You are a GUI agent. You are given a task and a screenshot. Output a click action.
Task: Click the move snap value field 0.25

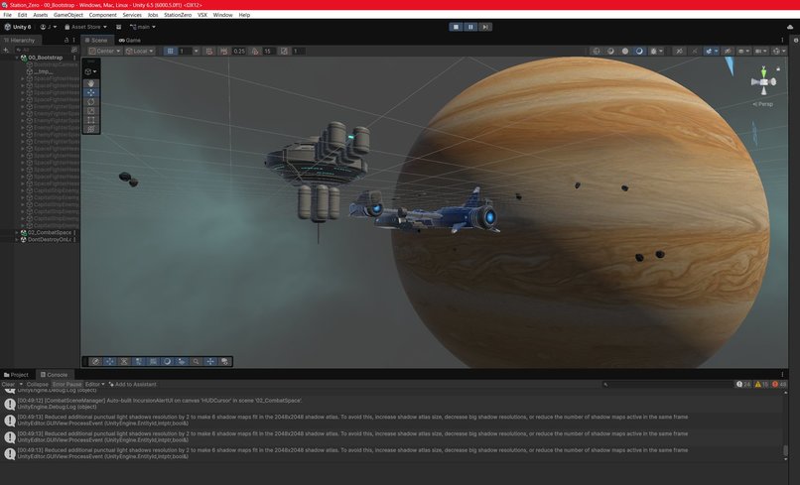pos(239,51)
